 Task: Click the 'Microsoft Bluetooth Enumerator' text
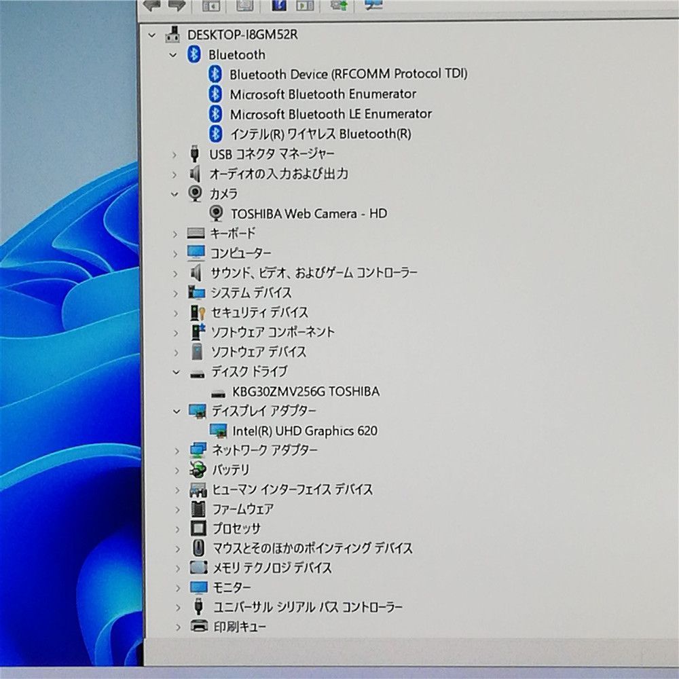click(x=323, y=94)
